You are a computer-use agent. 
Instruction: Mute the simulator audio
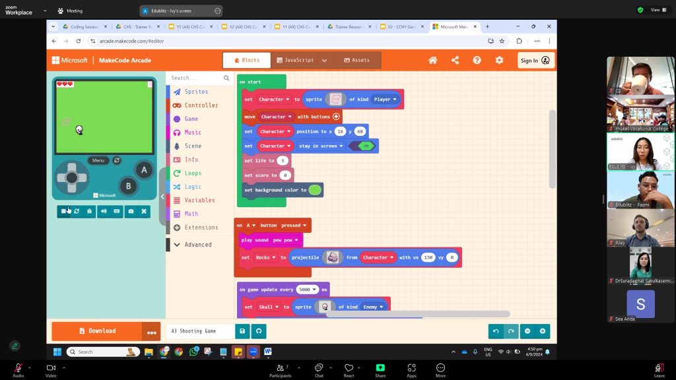[x=104, y=211]
